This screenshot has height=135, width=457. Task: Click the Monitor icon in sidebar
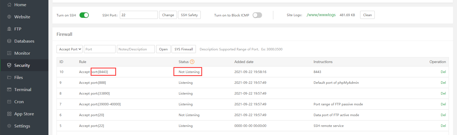[x=9, y=53]
